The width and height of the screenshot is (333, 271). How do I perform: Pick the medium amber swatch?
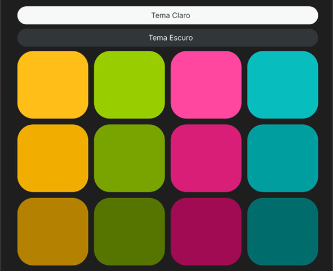(52, 158)
